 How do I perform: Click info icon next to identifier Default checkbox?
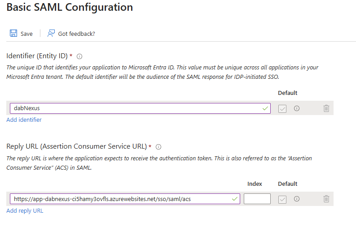(x=297, y=108)
